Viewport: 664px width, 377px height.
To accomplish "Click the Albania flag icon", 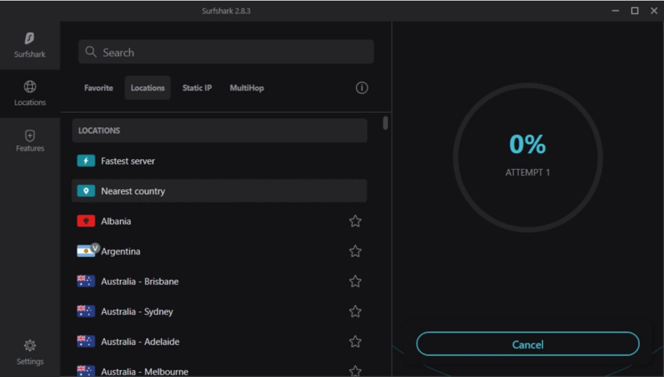I will click(x=86, y=221).
